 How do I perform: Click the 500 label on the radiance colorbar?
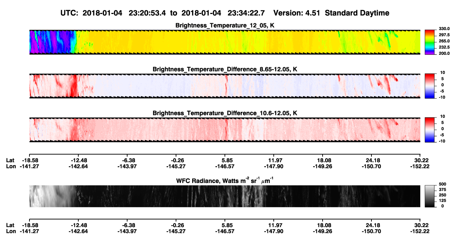[x=443, y=184]
